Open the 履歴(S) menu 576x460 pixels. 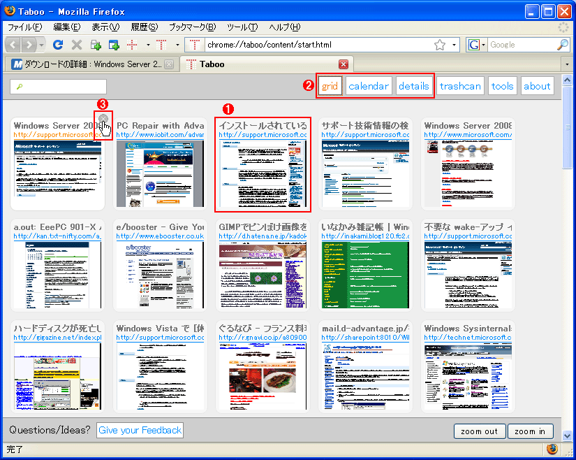(x=144, y=27)
